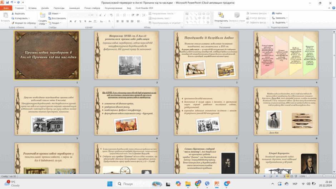Open the Создать слайд dropdown arrow
Viewport: 336px width, 189px height.
pos(43,23)
